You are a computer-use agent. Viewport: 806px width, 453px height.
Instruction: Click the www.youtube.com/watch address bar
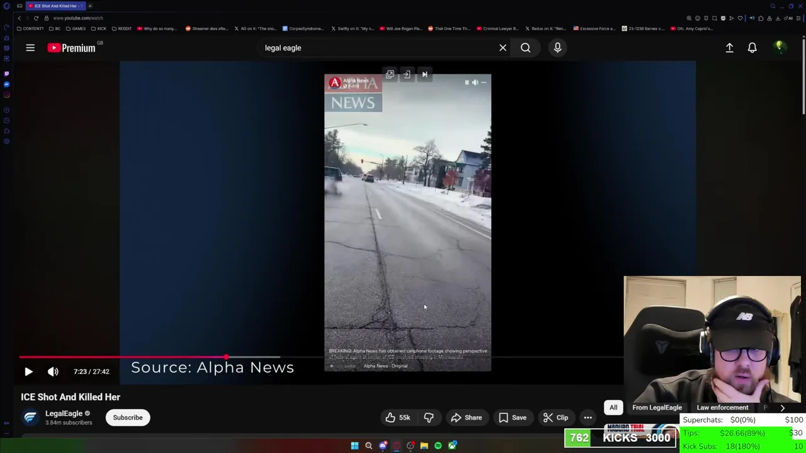coord(77,18)
